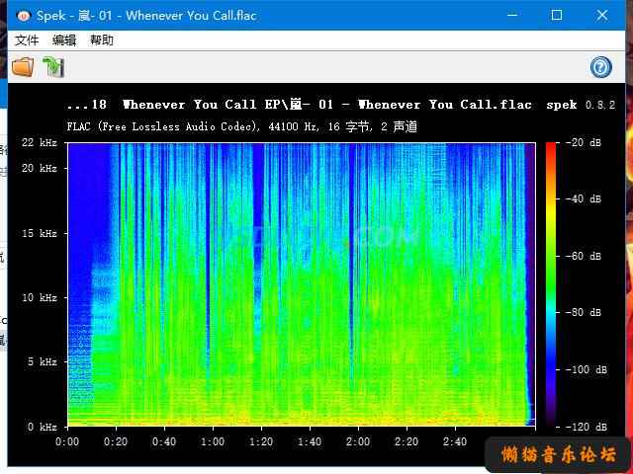Click the 10 kHz frequency label

pyautogui.click(x=40, y=297)
